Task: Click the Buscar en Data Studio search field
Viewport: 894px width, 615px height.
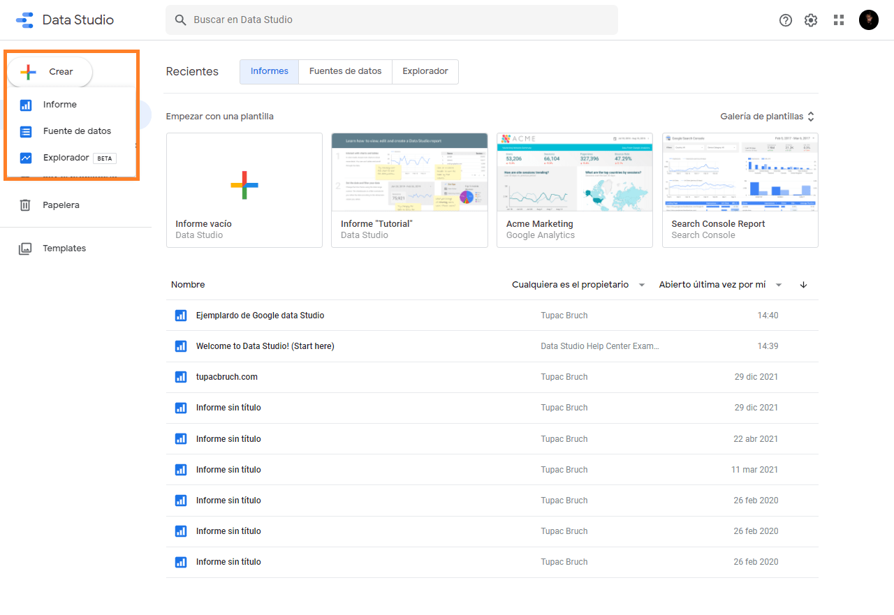Action: pos(392,20)
